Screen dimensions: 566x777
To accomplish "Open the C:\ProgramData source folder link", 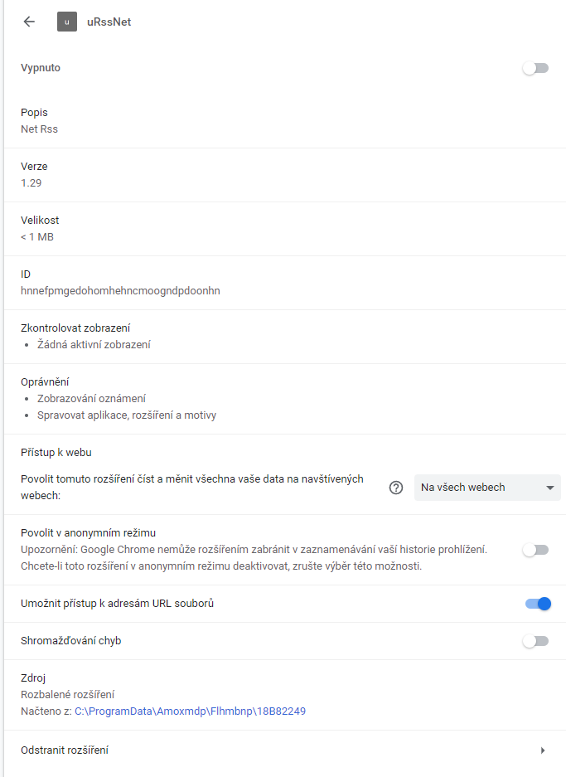I will point(190,711).
